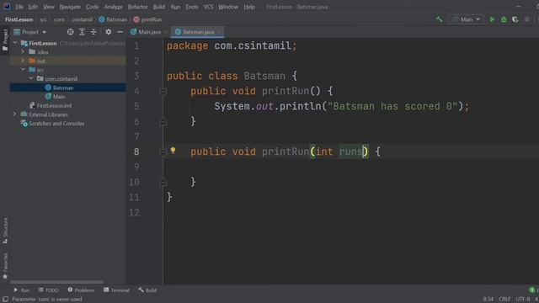Open the Run menu

coord(175,7)
